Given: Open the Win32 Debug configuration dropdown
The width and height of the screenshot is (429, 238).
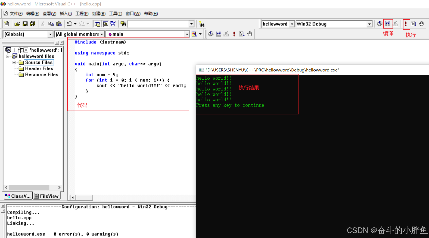Looking at the screenshot, I should 369,24.
